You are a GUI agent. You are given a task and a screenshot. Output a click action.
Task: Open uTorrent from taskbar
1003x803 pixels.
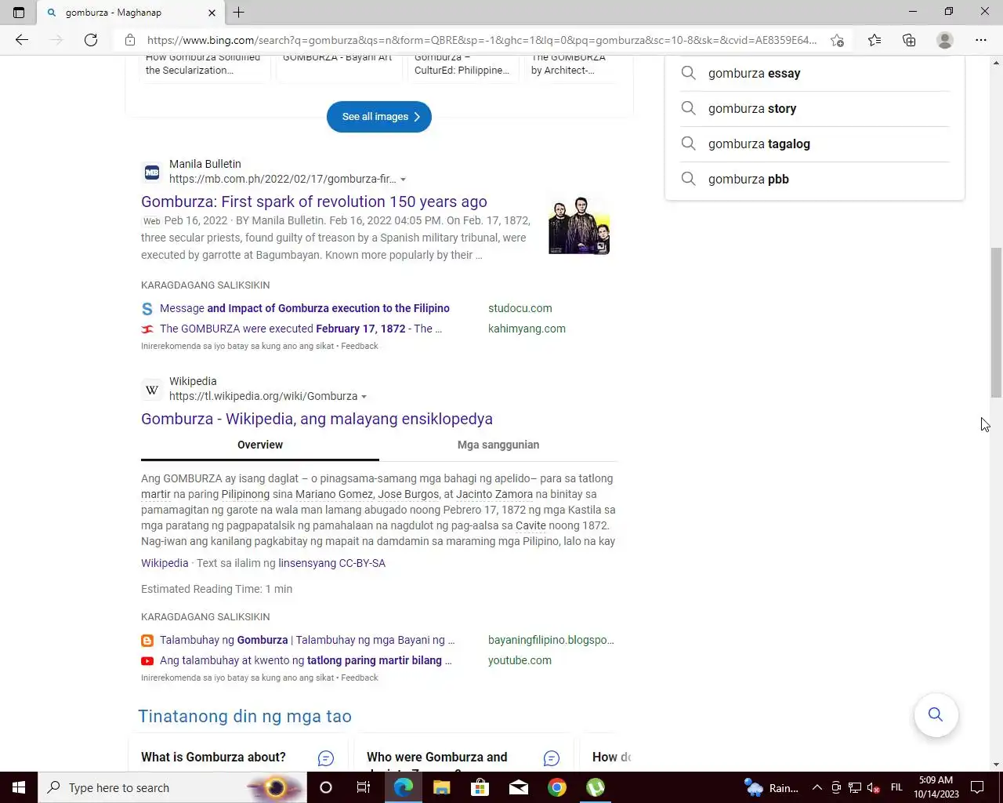596,787
